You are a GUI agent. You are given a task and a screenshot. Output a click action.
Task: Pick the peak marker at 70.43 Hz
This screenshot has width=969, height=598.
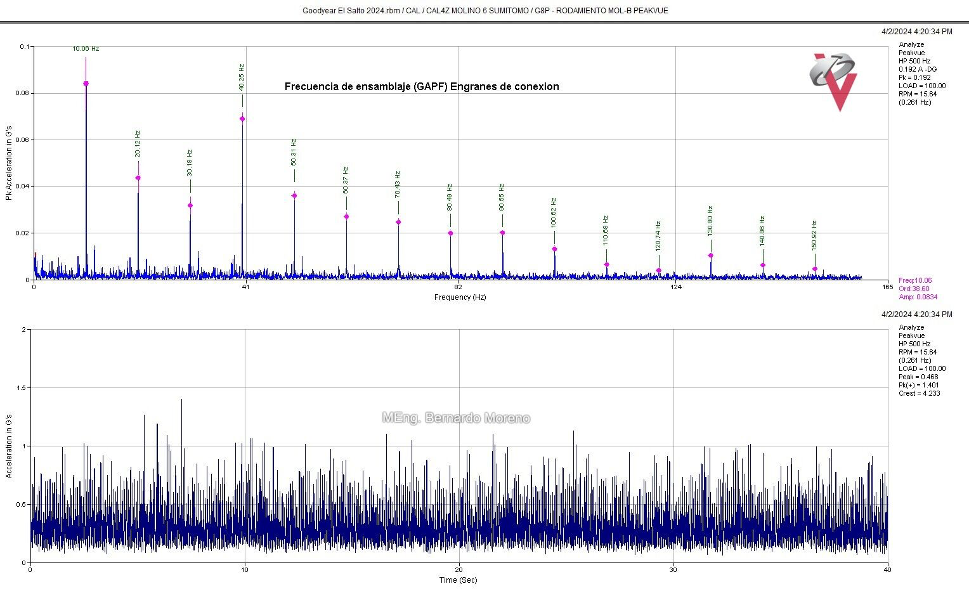click(x=398, y=222)
